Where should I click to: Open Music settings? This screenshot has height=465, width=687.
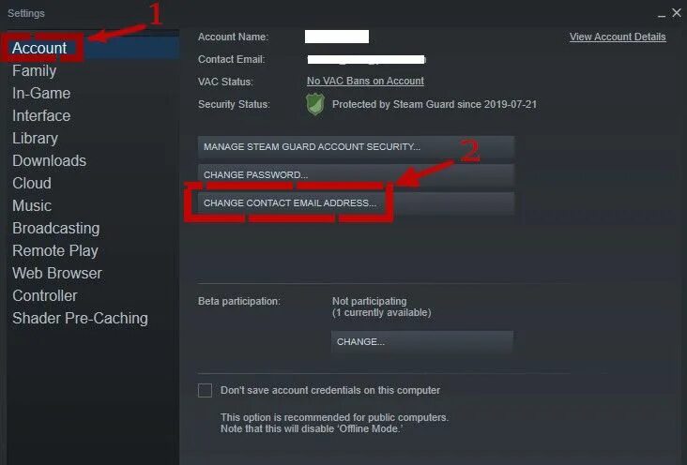point(32,206)
